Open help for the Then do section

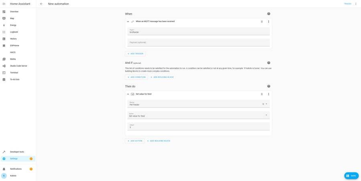tap(269, 86)
